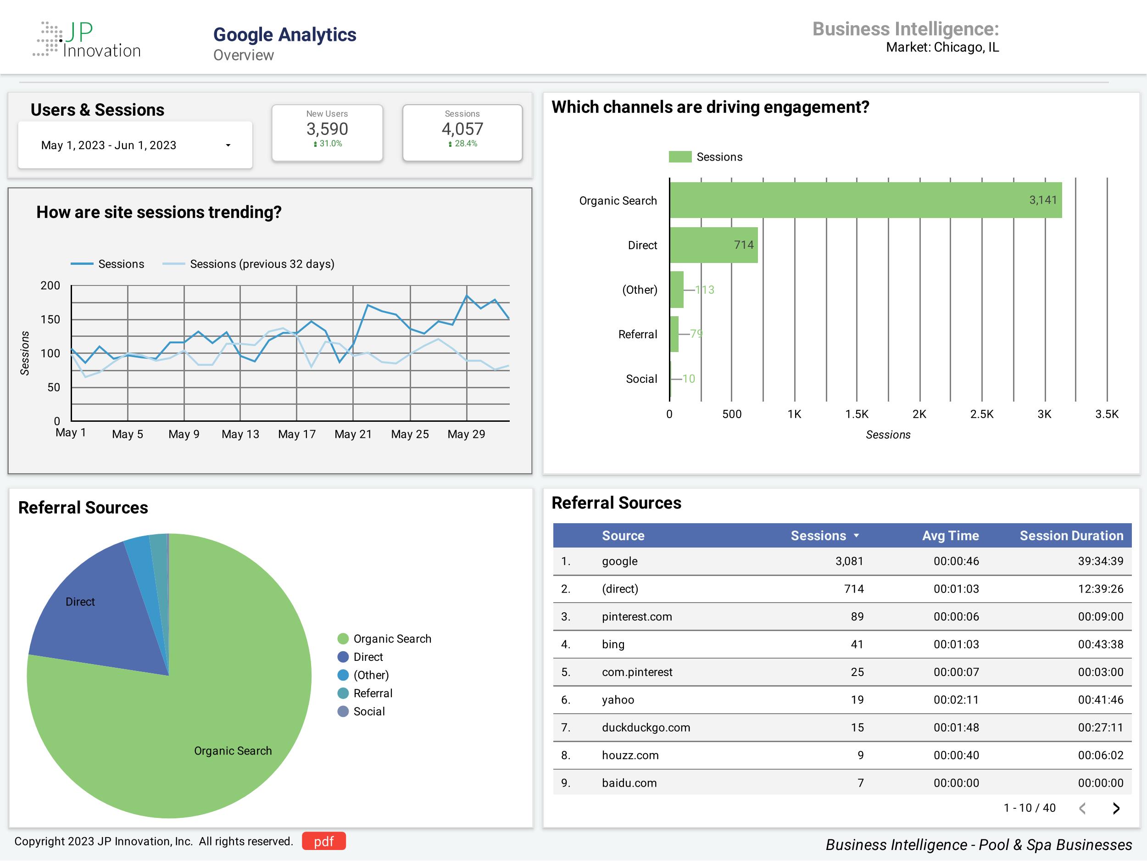Sort table by Source column header
The height and width of the screenshot is (861, 1147).
tap(623, 536)
